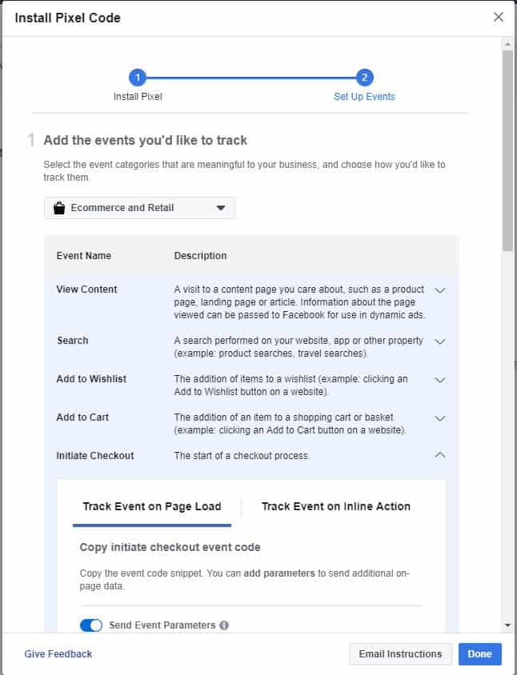Expand the Add to Wishlist event
517x675 pixels.
point(440,380)
